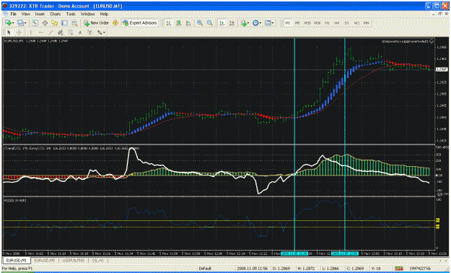Viewport: 451px width, 273px height.
Task: Toggle the Terminal window icon
Action: point(64,23)
